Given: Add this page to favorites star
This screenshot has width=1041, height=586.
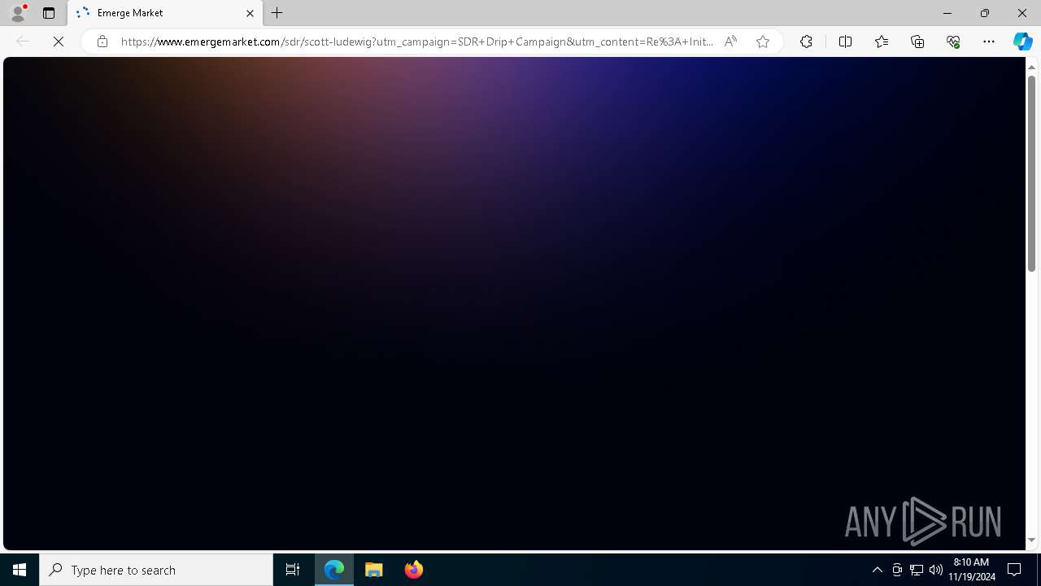Looking at the screenshot, I should click(x=762, y=42).
